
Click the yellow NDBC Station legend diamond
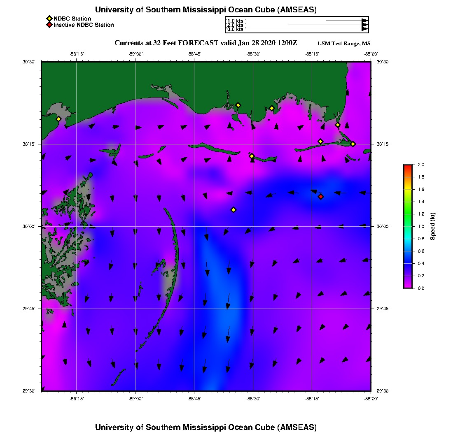coord(49,19)
